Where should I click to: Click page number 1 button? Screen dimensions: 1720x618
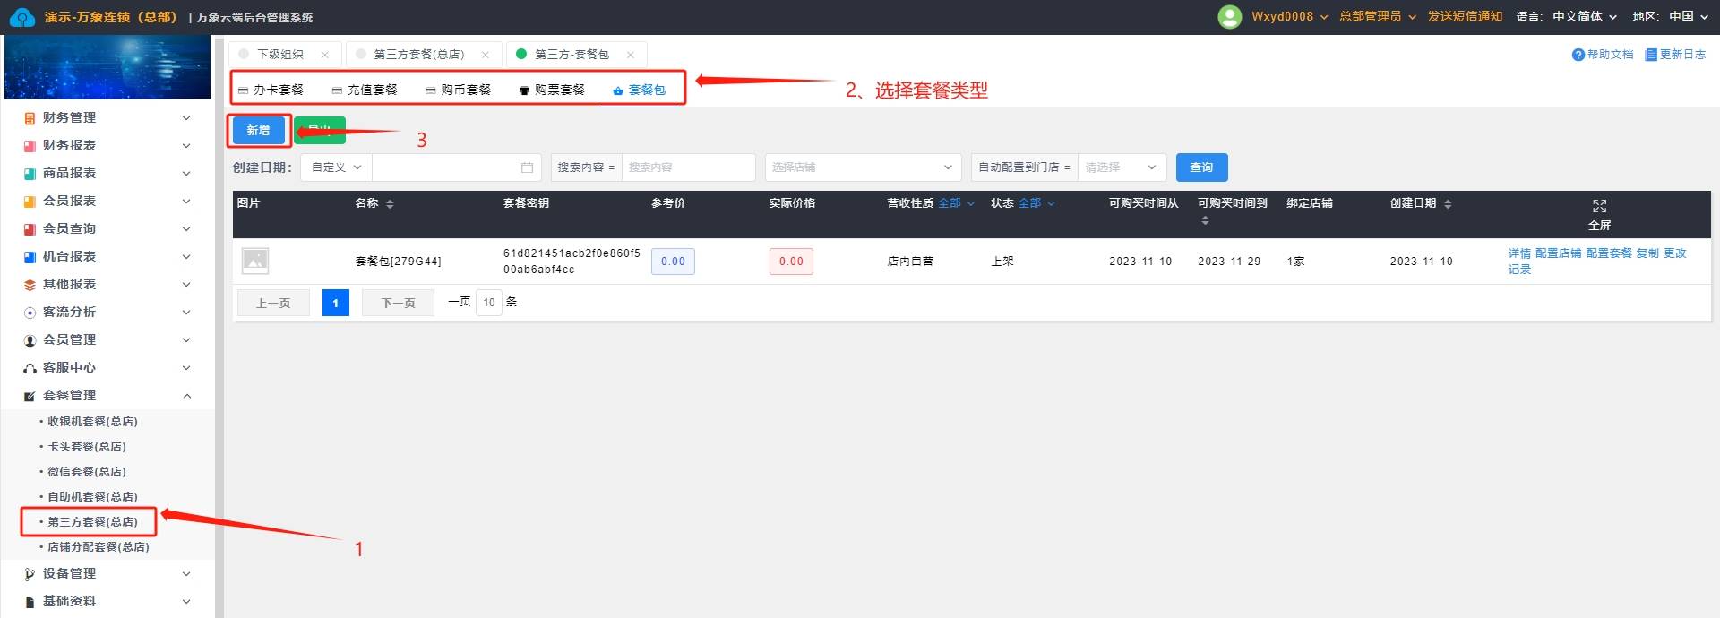point(336,304)
